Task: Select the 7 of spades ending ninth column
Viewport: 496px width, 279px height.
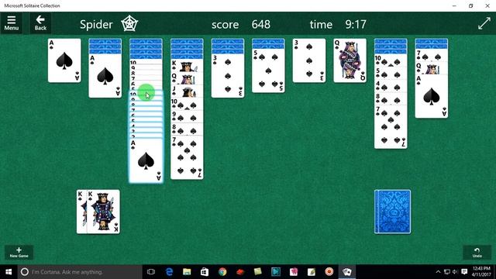Action: tap(391, 127)
